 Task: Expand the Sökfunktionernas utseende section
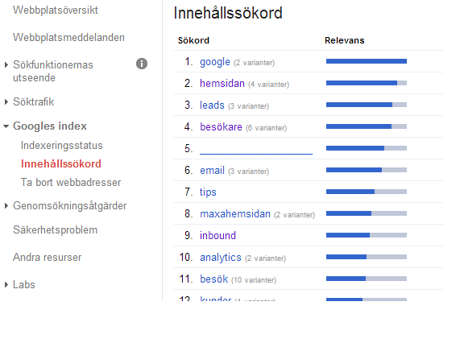point(6,64)
